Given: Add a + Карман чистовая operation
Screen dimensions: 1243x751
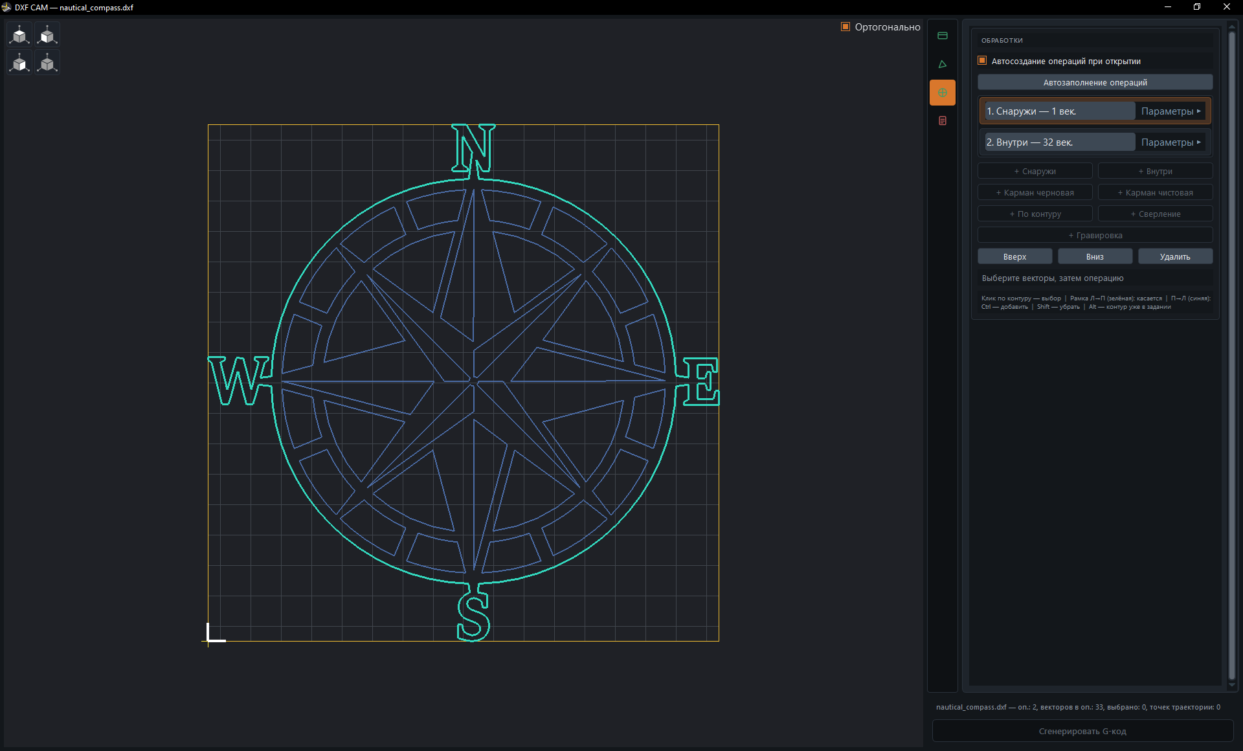Looking at the screenshot, I should tap(1155, 192).
